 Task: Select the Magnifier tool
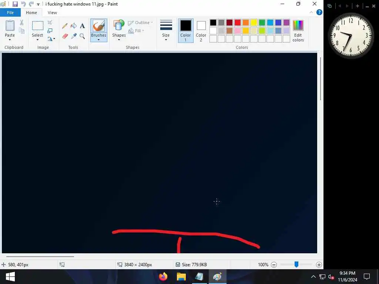pyautogui.click(x=83, y=36)
